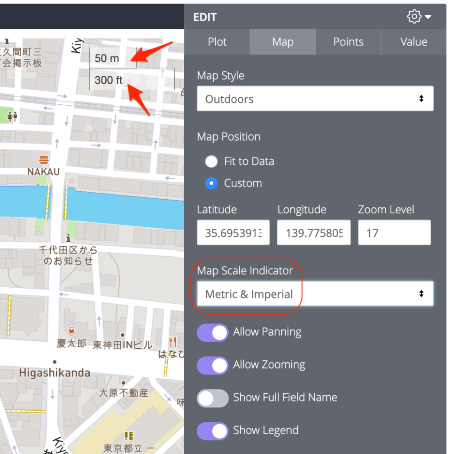Open the Map Style dropdown
Image resolution: width=451 pixels, height=454 pixels.
[x=315, y=99]
